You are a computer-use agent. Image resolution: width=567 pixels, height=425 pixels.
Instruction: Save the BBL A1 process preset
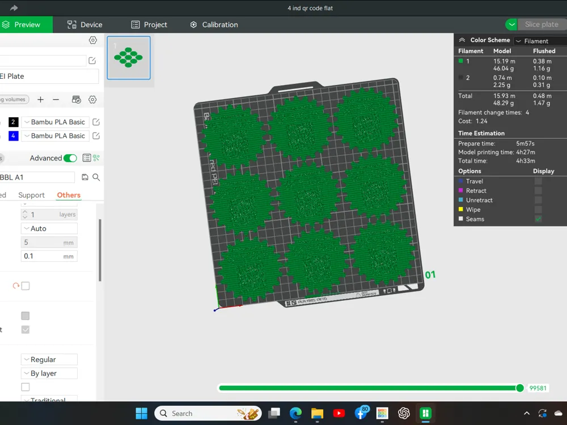point(85,177)
